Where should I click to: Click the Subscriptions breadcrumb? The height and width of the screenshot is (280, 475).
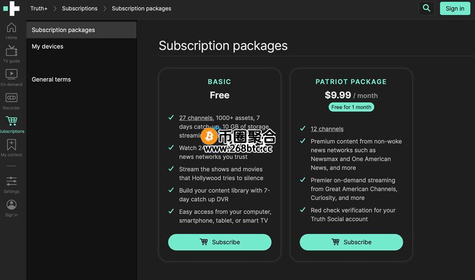point(80,9)
